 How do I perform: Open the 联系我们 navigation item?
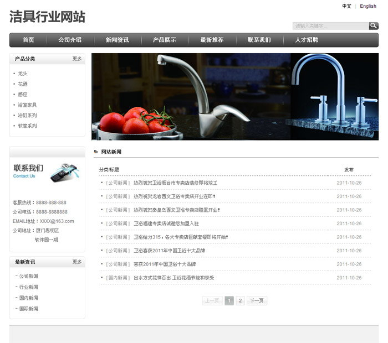[259, 40]
